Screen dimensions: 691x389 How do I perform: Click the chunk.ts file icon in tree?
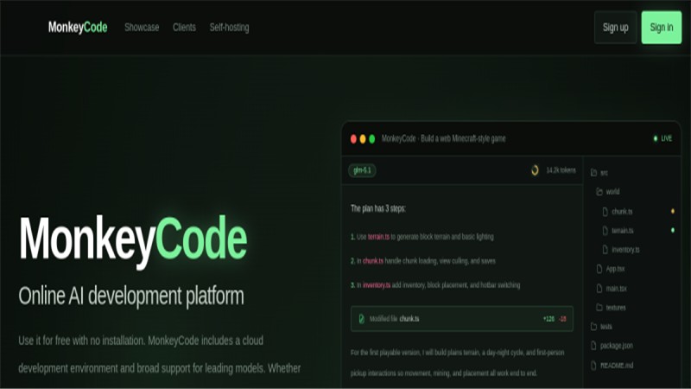click(x=605, y=212)
